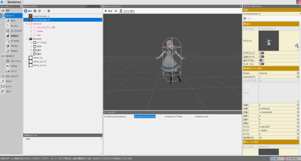Click the キャンセル cancel button
Screen dimensions: 301x161
click(292, 158)
